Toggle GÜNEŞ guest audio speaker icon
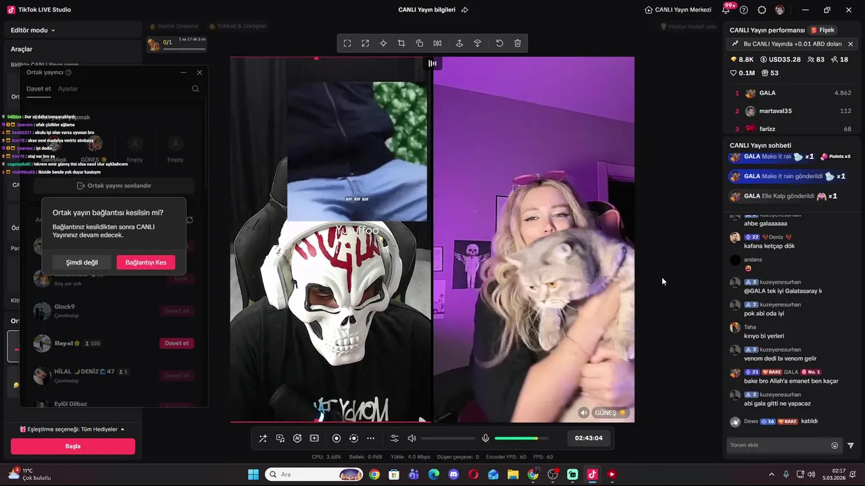865x486 pixels. (584, 412)
